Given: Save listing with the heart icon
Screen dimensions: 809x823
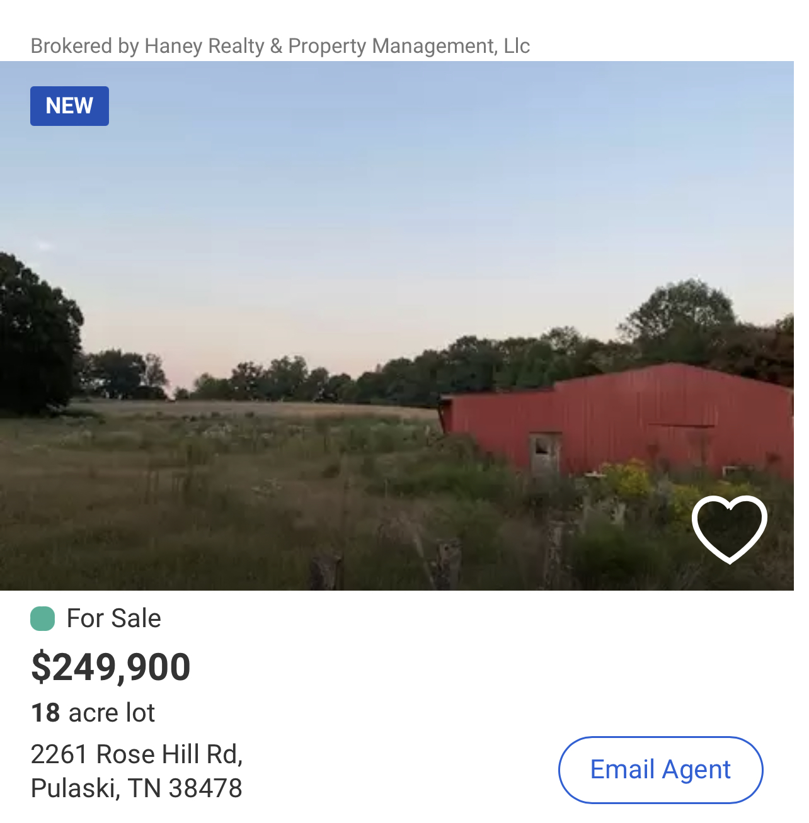Looking at the screenshot, I should (x=729, y=528).
